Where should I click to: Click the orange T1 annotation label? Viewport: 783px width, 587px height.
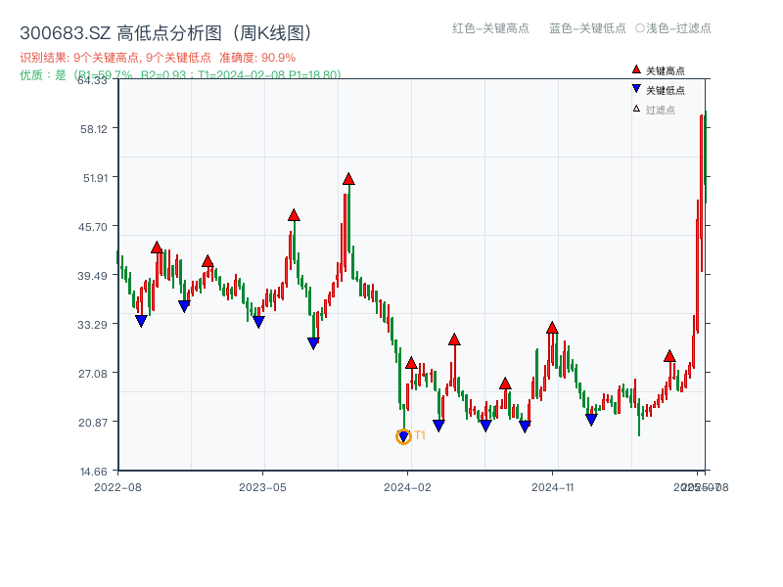[x=420, y=435]
